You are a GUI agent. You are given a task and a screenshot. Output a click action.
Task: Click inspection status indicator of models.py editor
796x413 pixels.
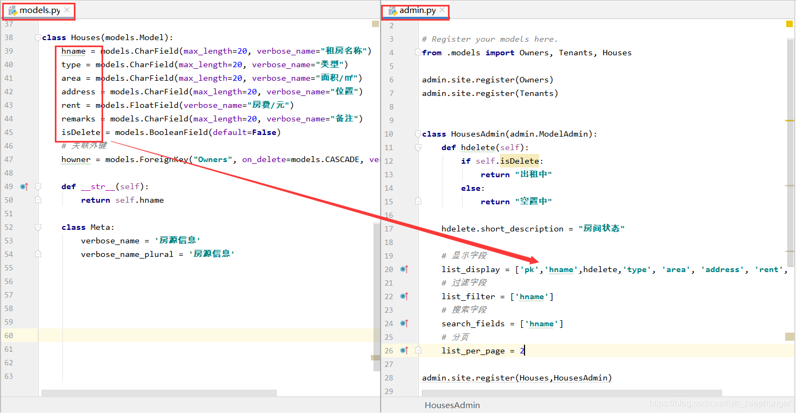tap(375, 24)
